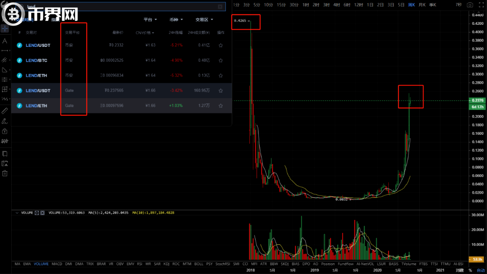Expand the 交易区 trading zone dropdown
This screenshot has height=274, width=487.
pyautogui.click(x=204, y=20)
